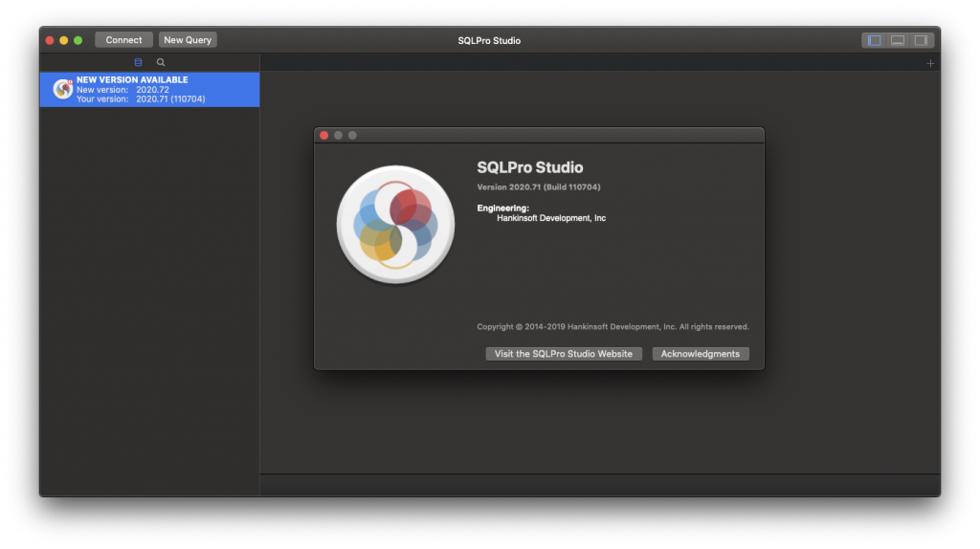Toggle the left sidebar panel
The height and width of the screenshot is (549, 980).
[x=875, y=40]
